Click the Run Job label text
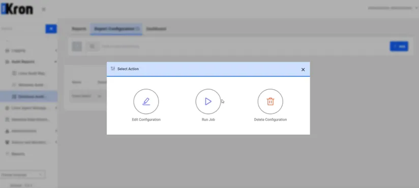The width and height of the screenshot is (419, 188). click(208, 120)
